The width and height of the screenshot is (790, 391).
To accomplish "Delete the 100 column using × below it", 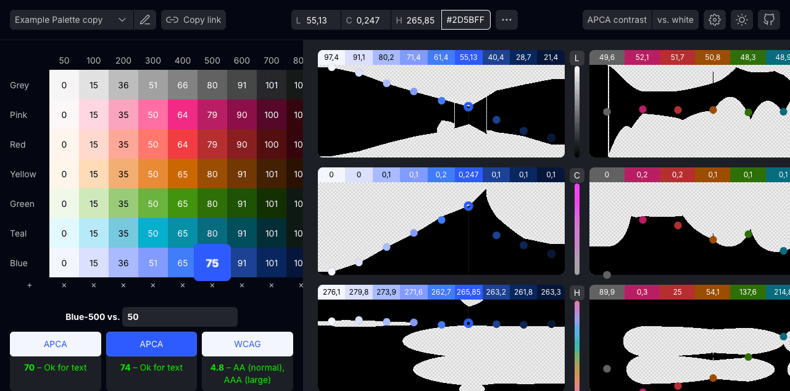I will (x=94, y=285).
